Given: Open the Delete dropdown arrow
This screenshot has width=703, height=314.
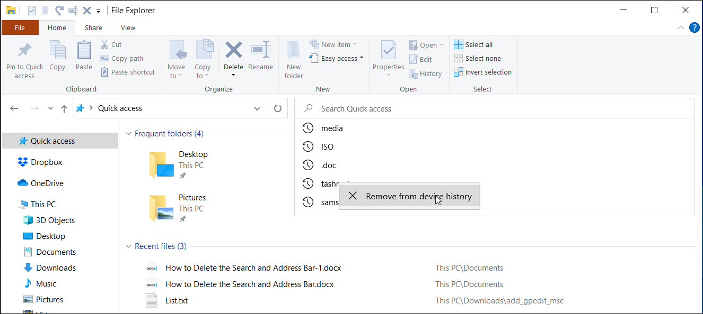Looking at the screenshot, I should [x=233, y=75].
